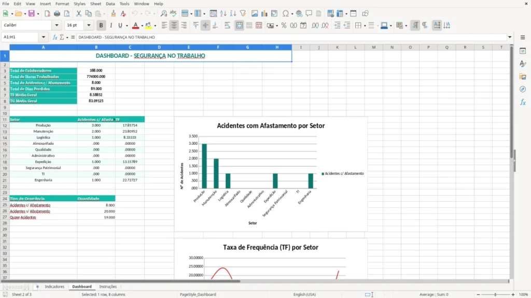Toggle Align Right
Viewport: 531px width, 298px height.
coord(184,25)
